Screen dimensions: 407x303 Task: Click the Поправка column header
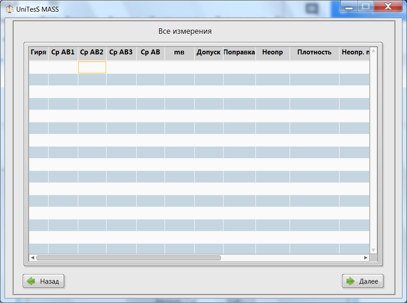[239, 52]
